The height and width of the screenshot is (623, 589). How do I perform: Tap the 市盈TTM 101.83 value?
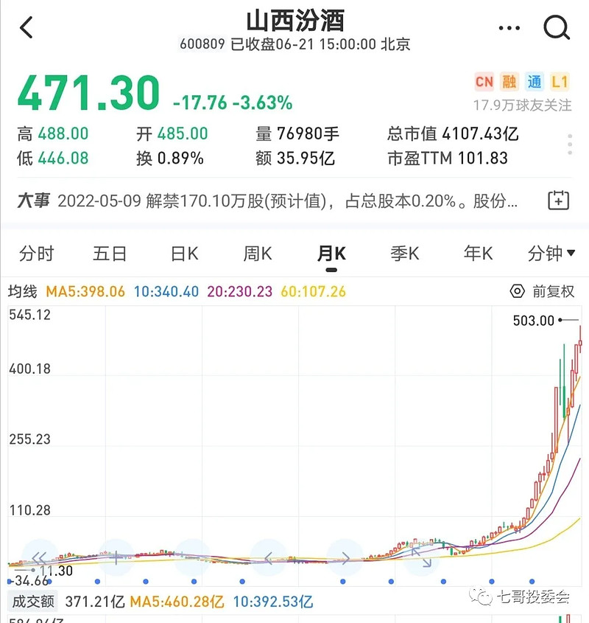click(448, 158)
